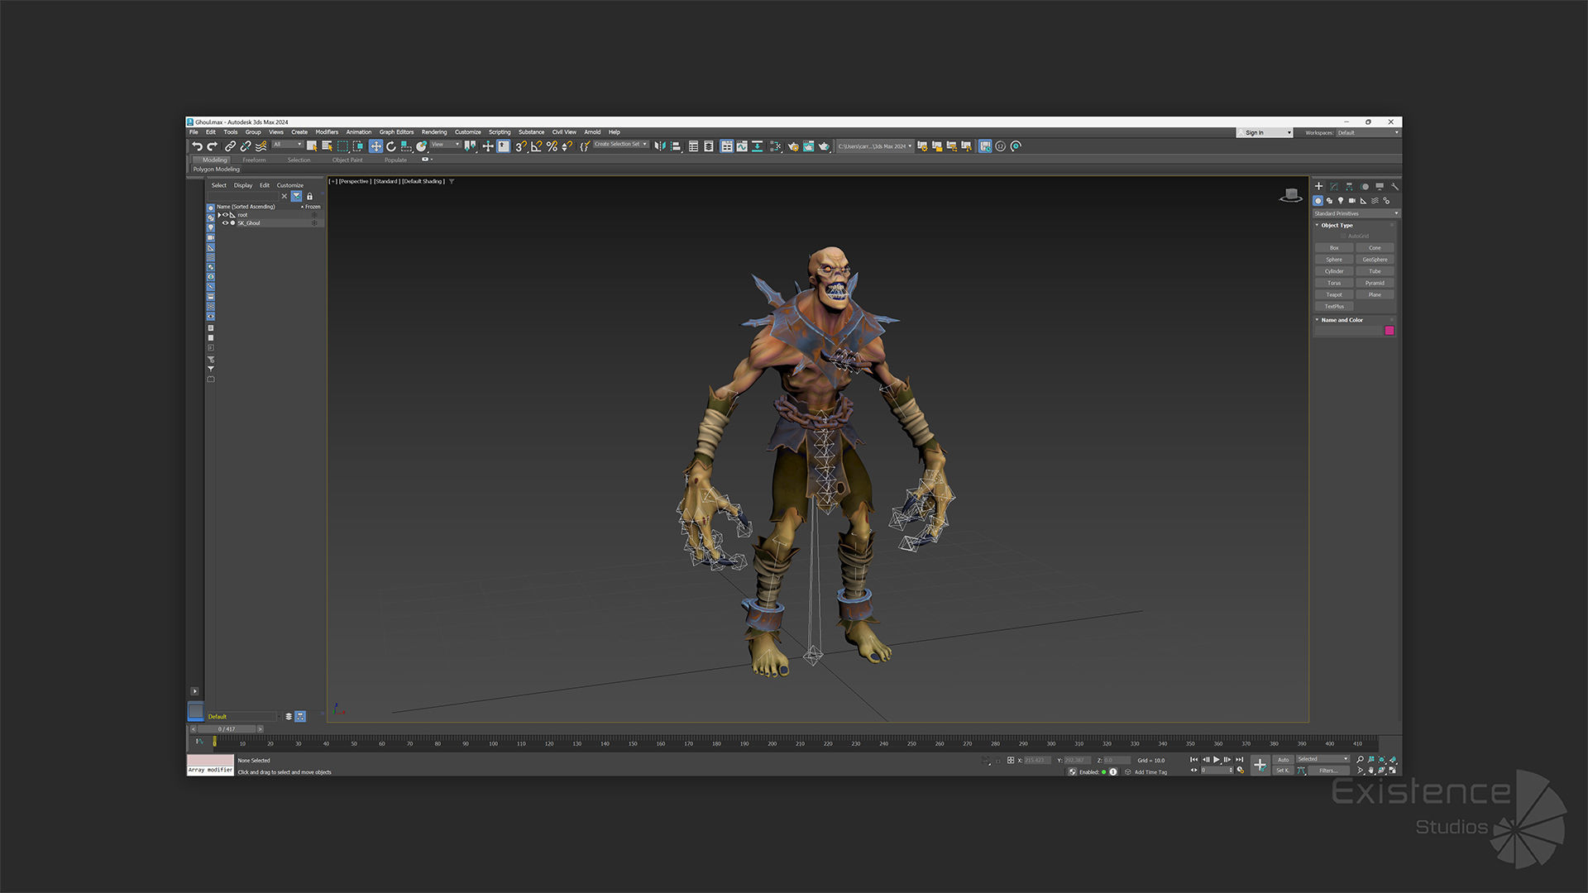This screenshot has height=893, width=1588.
Task: Toggle the Spinner Snap icon
Action: (567, 146)
